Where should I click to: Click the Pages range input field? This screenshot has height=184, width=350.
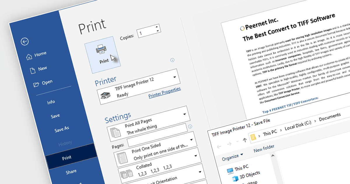click(x=157, y=136)
